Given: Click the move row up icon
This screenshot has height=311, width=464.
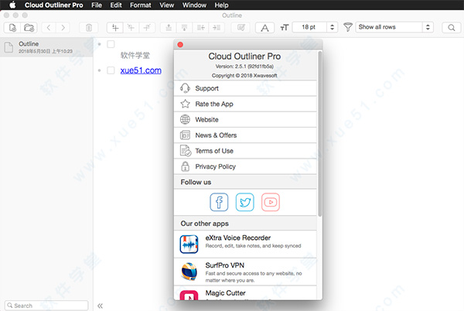Looking at the screenshot, I should (169, 28).
